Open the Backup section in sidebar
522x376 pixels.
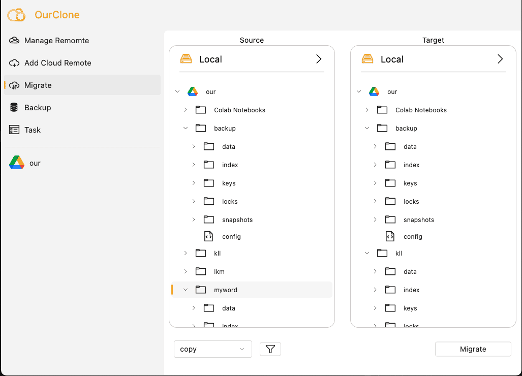tap(38, 108)
